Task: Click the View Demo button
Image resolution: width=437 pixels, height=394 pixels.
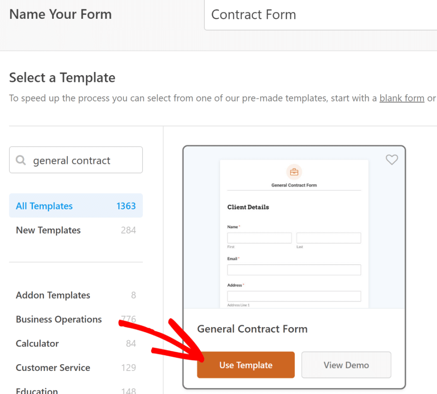Action: pos(346,365)
